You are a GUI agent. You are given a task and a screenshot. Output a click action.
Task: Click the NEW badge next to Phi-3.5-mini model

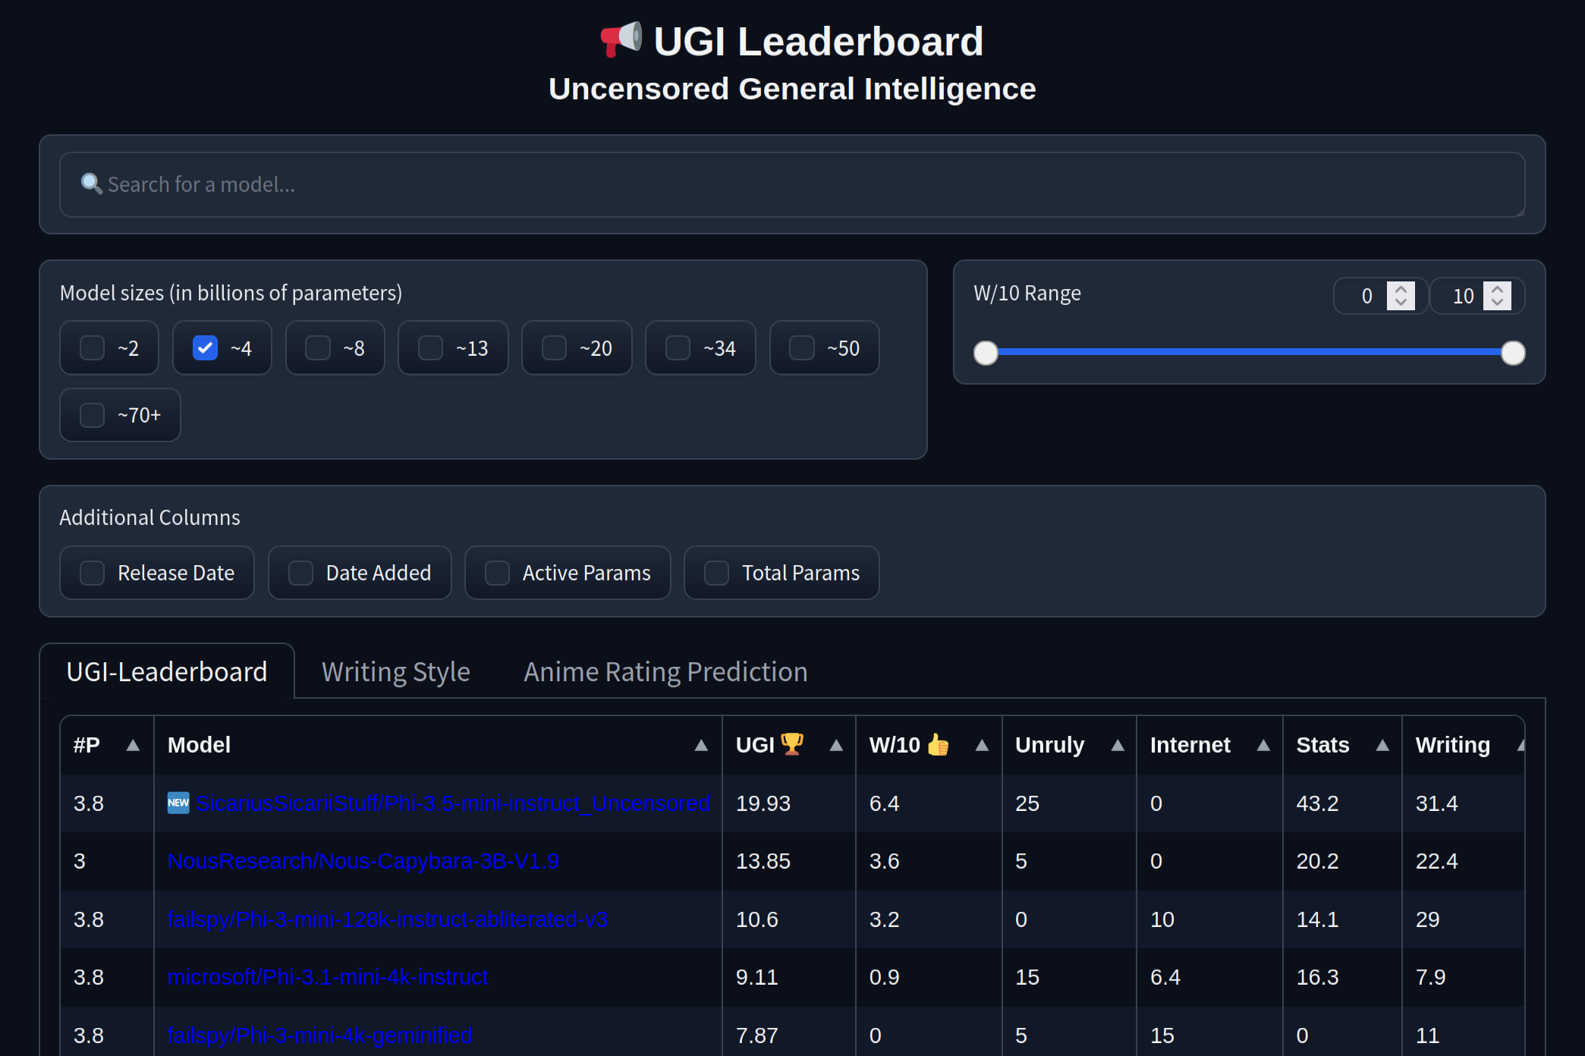pyautogui.click(x=178, y=803)
